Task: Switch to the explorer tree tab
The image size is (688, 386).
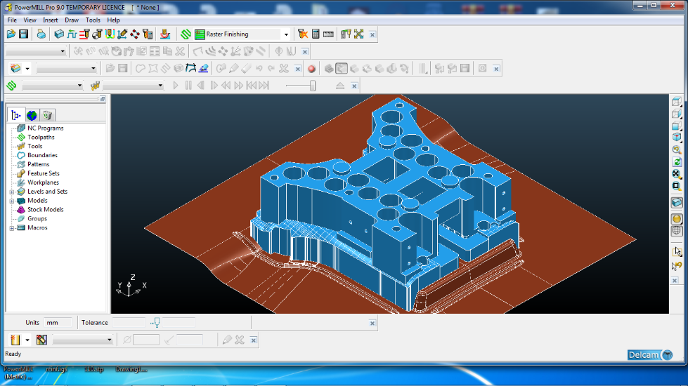Action: tap(16, 115)
